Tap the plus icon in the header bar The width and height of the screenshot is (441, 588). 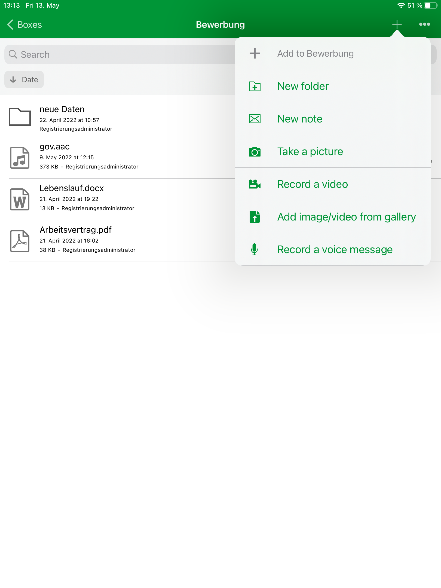397,24
